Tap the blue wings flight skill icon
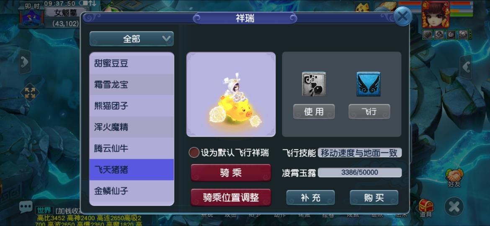 click(369, 84)
